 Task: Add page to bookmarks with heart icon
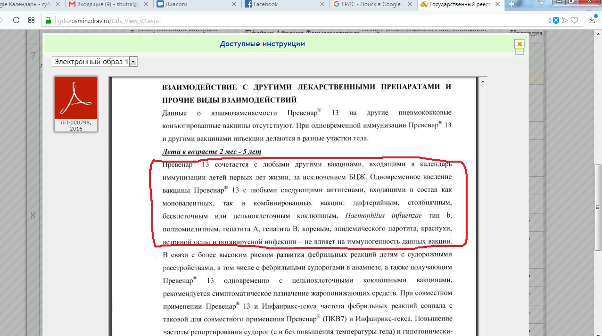[574, 20]
